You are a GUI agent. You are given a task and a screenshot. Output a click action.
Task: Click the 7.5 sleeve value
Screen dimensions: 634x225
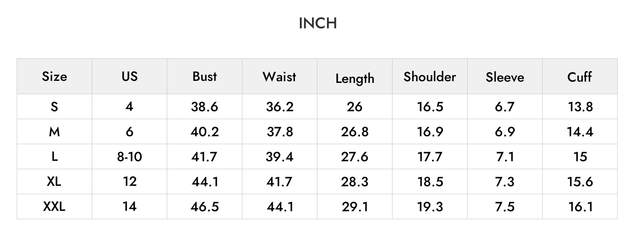click(505, 207)
